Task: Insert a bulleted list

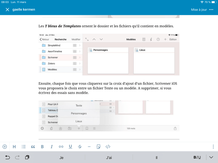Action: point(24,147)
